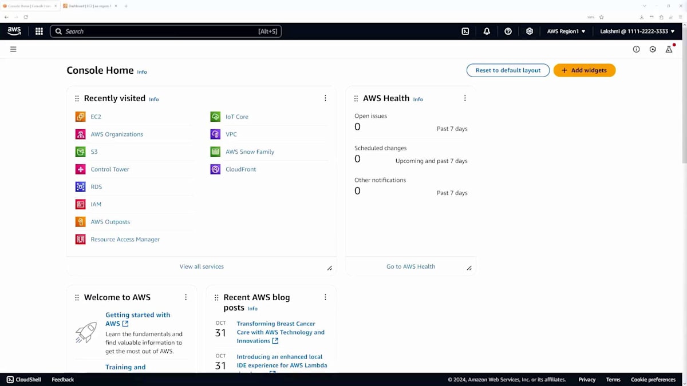Click the Control Tower icon
The height and width of the screenshot is (386, 687).
click(80, 169)
